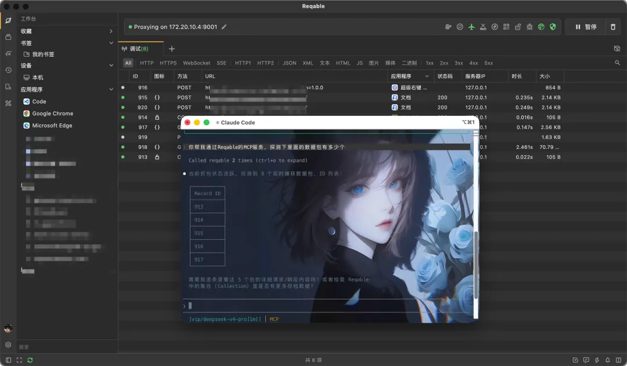This screenshot has height=366, width=627.
Task: Select the JSON filter tab
Action: (289, 63)
